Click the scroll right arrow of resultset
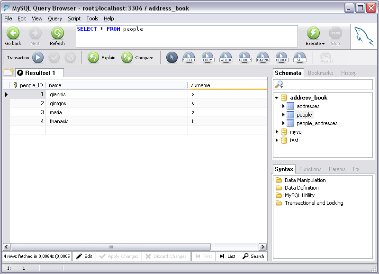The height and width of the screenshot is (274, 379). [262, 247]
